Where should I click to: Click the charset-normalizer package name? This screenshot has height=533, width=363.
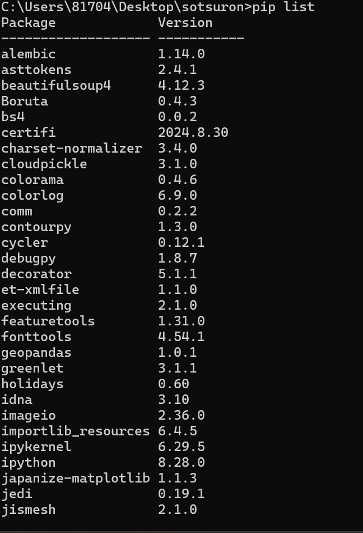(x=72, y=148)
